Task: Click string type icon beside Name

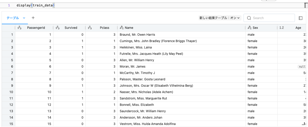Action: click(122, 28)
